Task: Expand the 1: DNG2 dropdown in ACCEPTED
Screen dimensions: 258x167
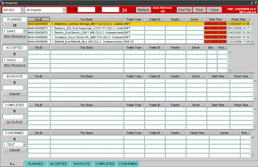Action: point(25,60)
